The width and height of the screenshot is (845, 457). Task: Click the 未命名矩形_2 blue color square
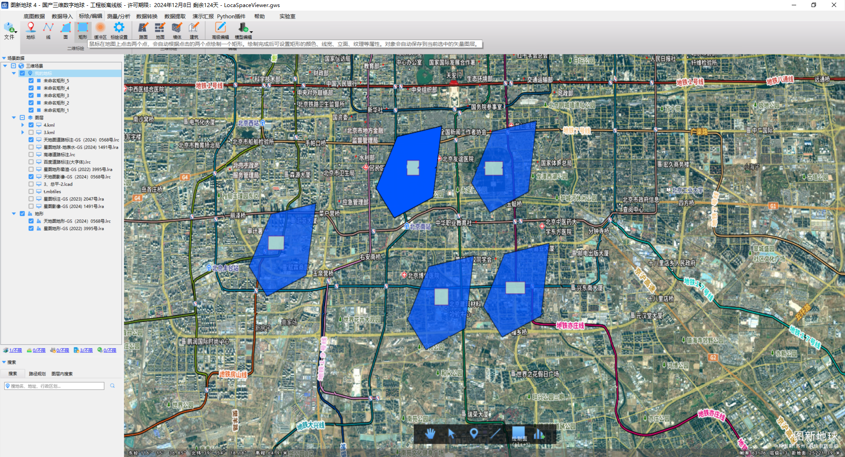(39, 103)
